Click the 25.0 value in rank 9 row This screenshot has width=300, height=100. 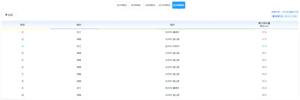click(x=264, y=88)
